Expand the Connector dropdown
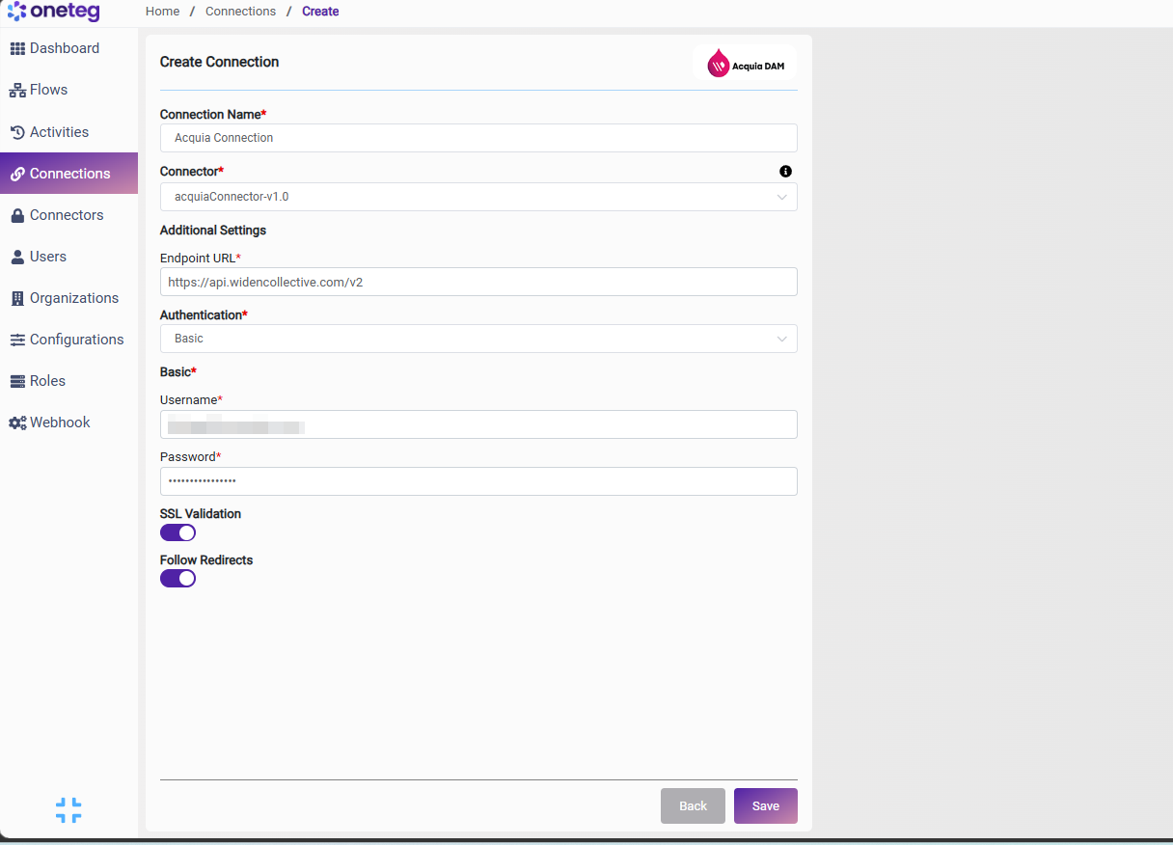Viewport: 1173px width, 845px height. coord(478,197)
